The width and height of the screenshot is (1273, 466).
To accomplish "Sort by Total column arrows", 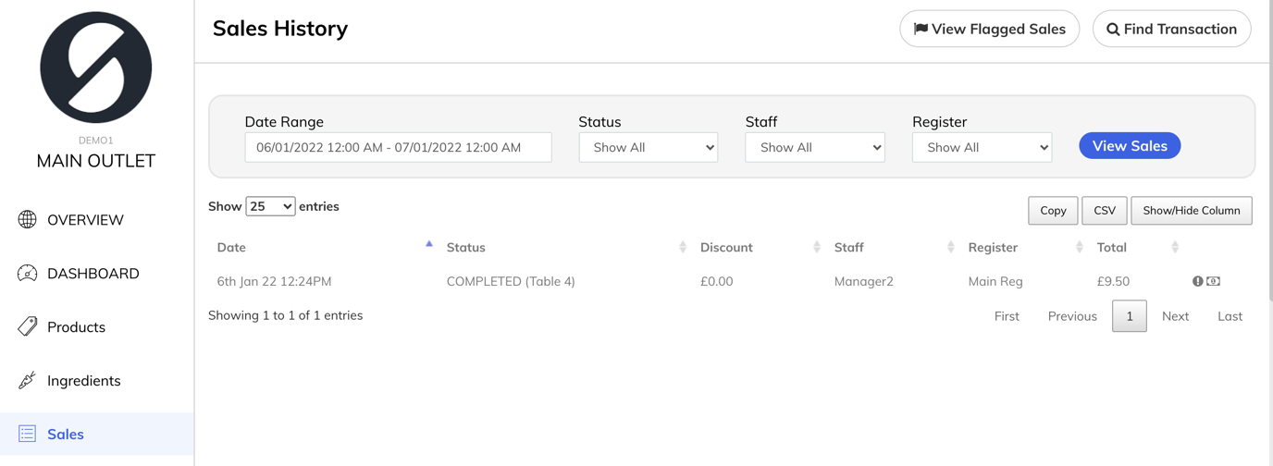I will tap(1175, 247).
